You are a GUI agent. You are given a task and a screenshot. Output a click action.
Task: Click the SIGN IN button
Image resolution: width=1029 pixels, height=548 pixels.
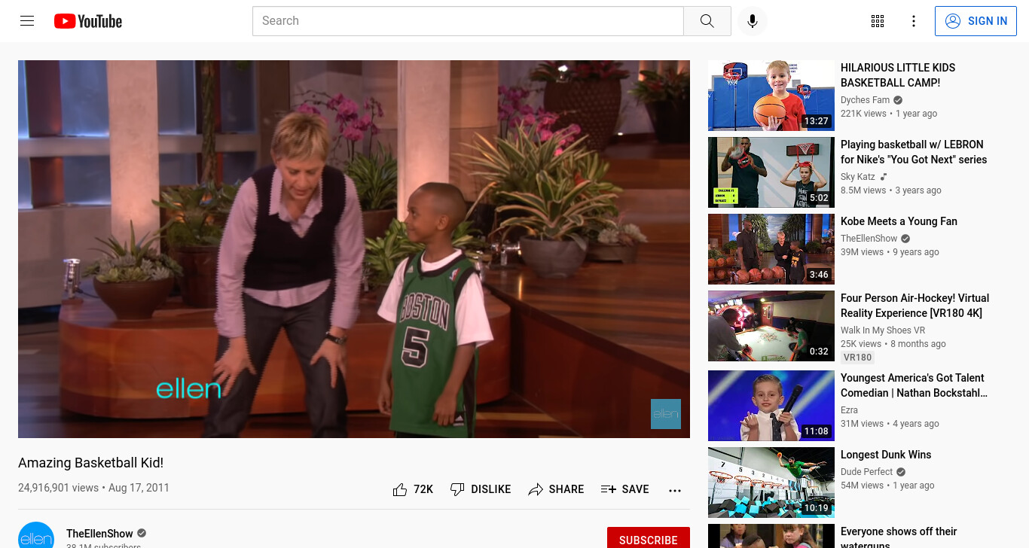point(976,21)
